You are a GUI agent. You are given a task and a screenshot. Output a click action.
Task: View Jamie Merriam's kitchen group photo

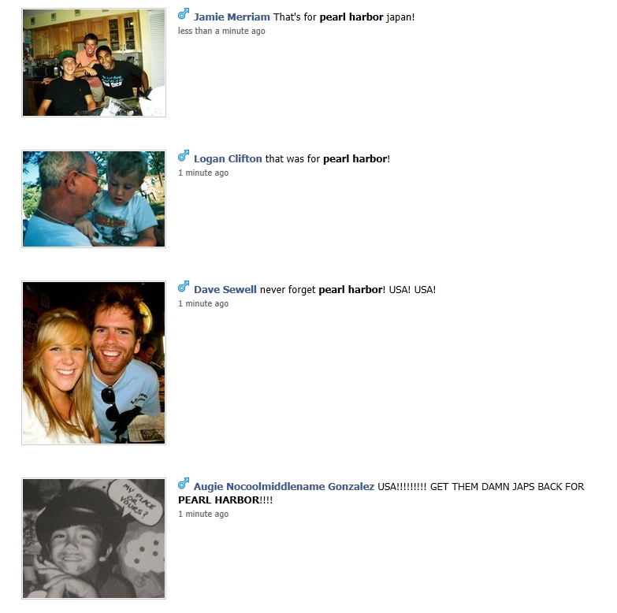click(94, 62)
